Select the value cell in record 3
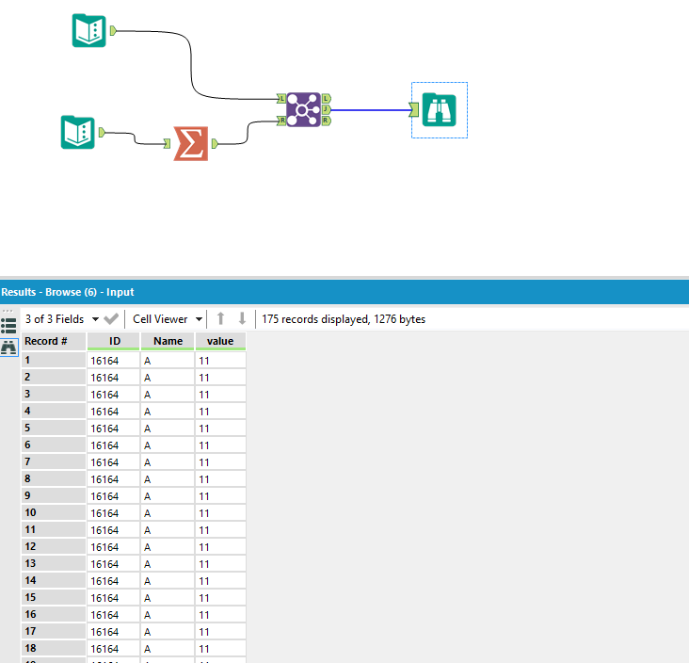Viewport: 689px width, 663px height. [220, 395]
